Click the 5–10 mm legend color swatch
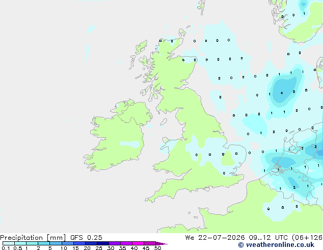 56,243
